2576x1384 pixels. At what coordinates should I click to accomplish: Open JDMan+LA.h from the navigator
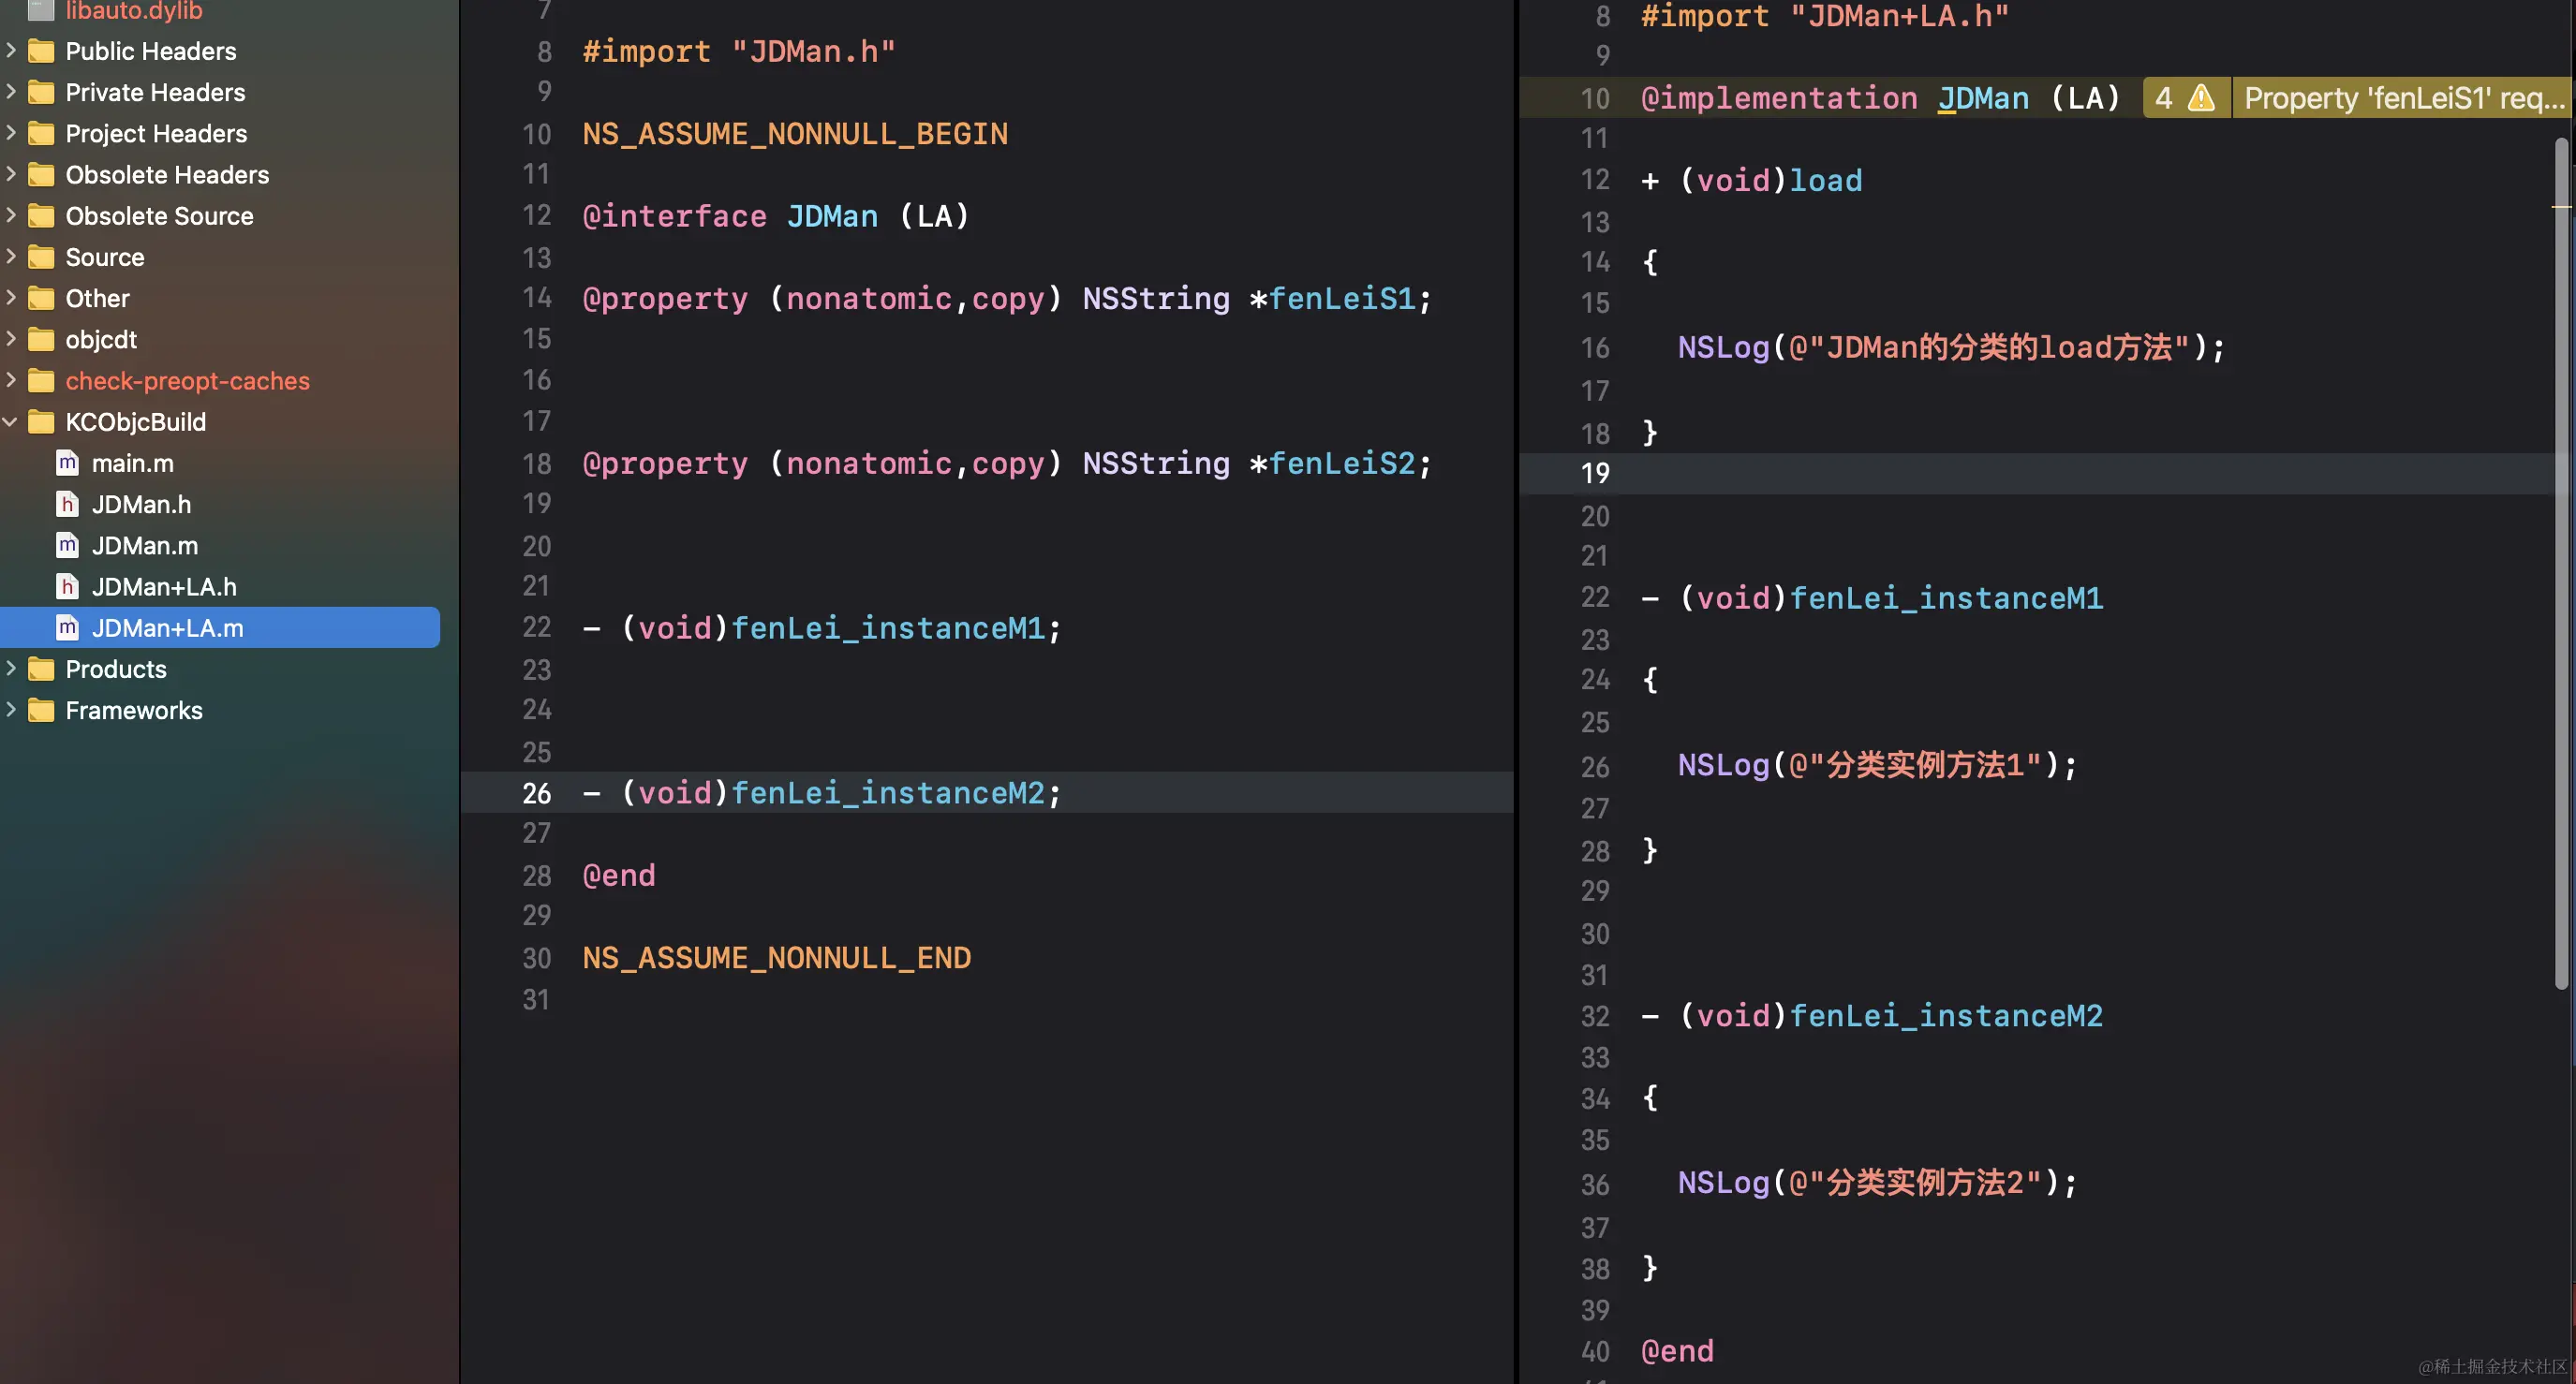164,587
